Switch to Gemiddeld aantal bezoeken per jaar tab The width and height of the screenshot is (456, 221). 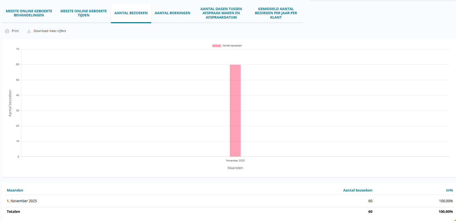coord(276,13)
